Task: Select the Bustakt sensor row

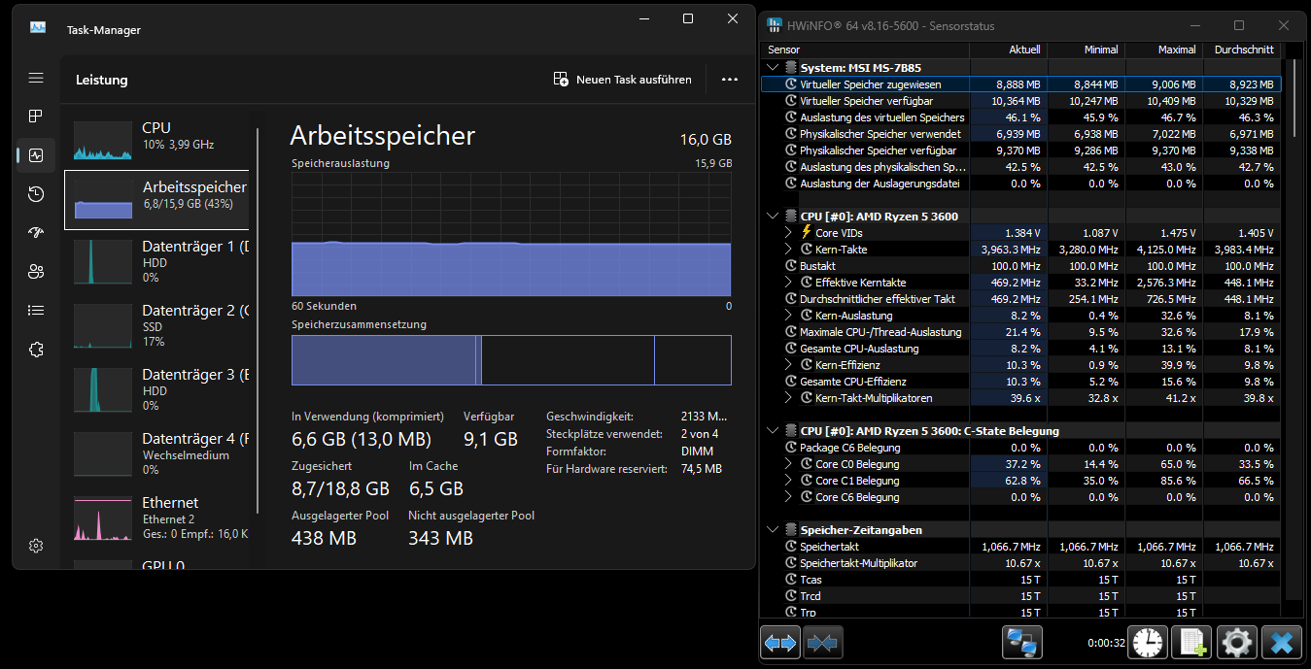Action: (1020, 266)
